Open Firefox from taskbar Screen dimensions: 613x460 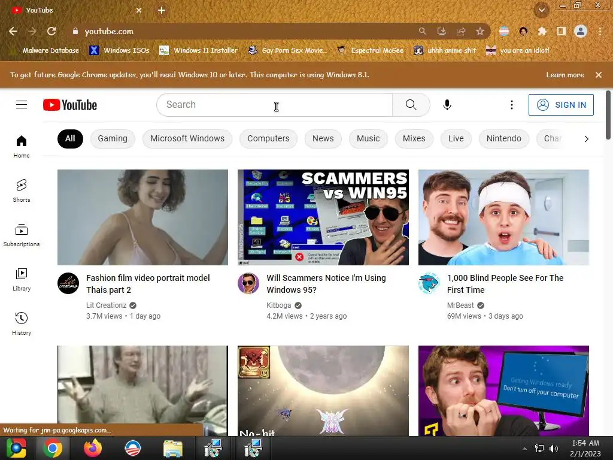click(x=93, y=448)
